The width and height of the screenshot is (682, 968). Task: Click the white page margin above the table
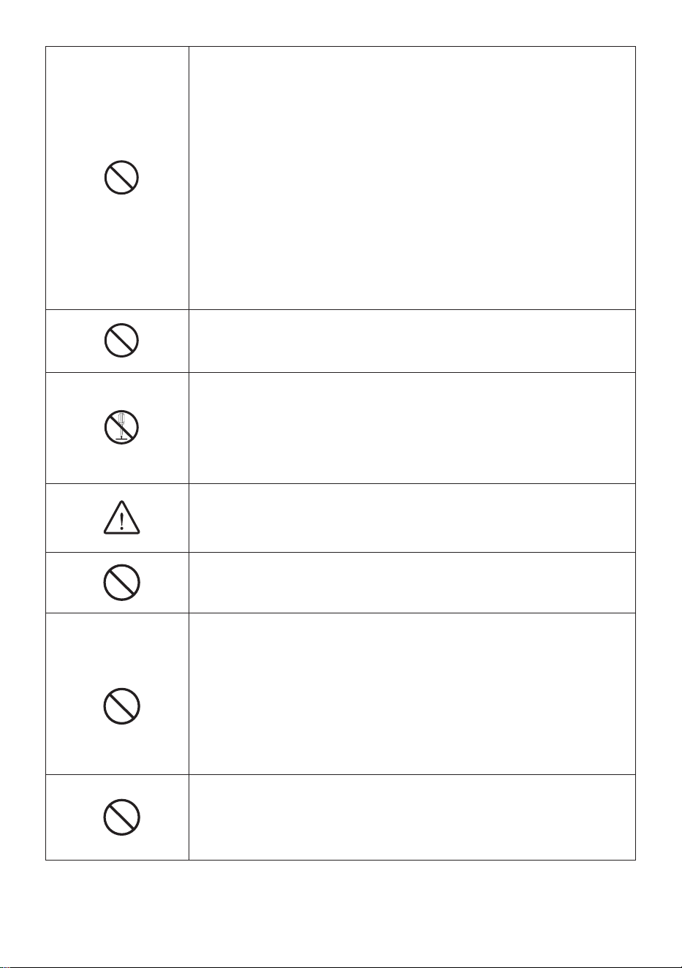coord(341,23)
